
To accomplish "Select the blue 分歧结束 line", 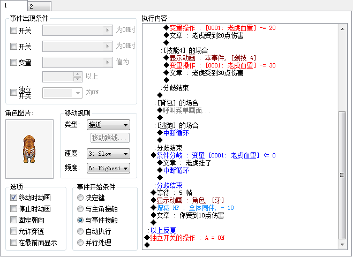I will click(x=169, y=185).
